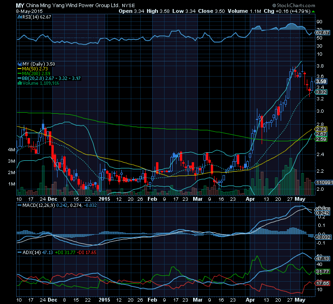Click the 30 level on the RSI axis
Viewport: 333px width, 304px height.
[319, 46]
